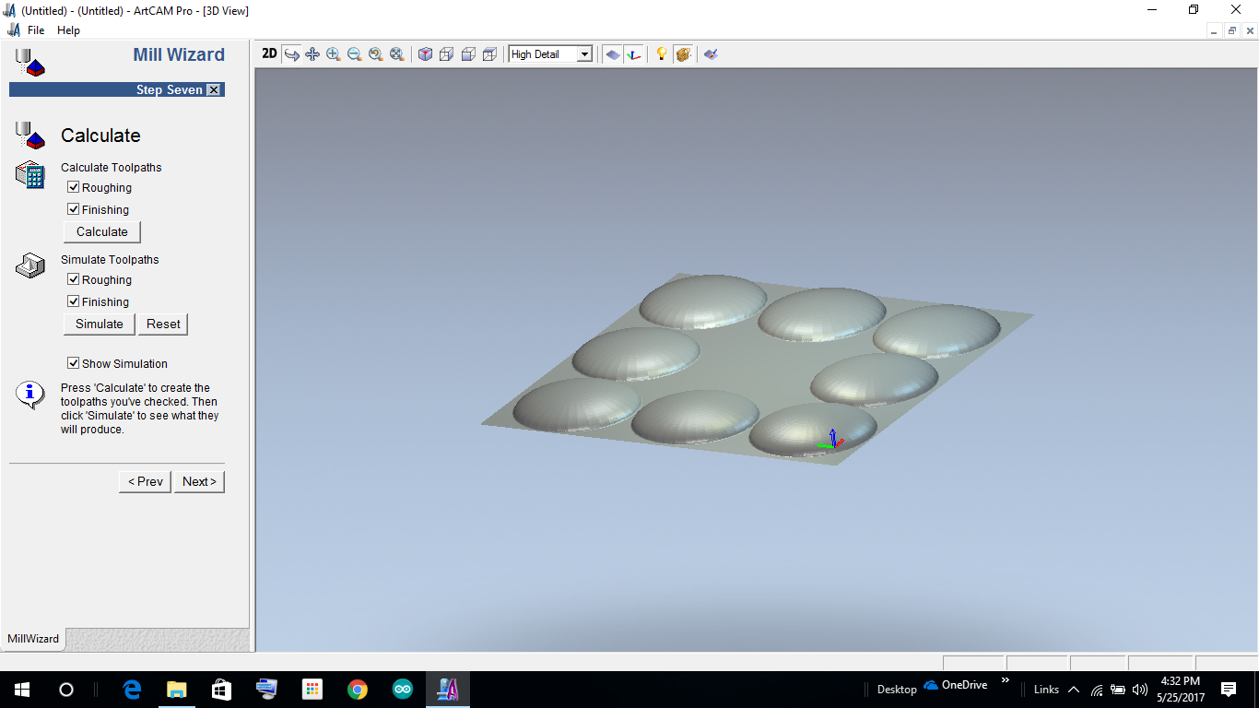Toggle the Show Simulation checkbox

point(74,363)
